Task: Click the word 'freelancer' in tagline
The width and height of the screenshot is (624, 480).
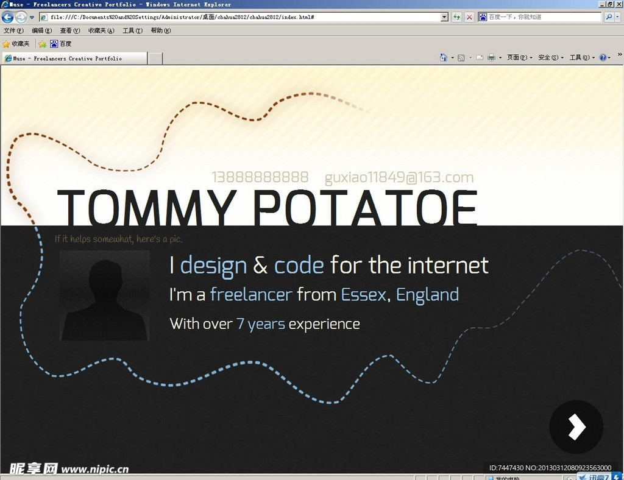Action: (x=251, y=294)
